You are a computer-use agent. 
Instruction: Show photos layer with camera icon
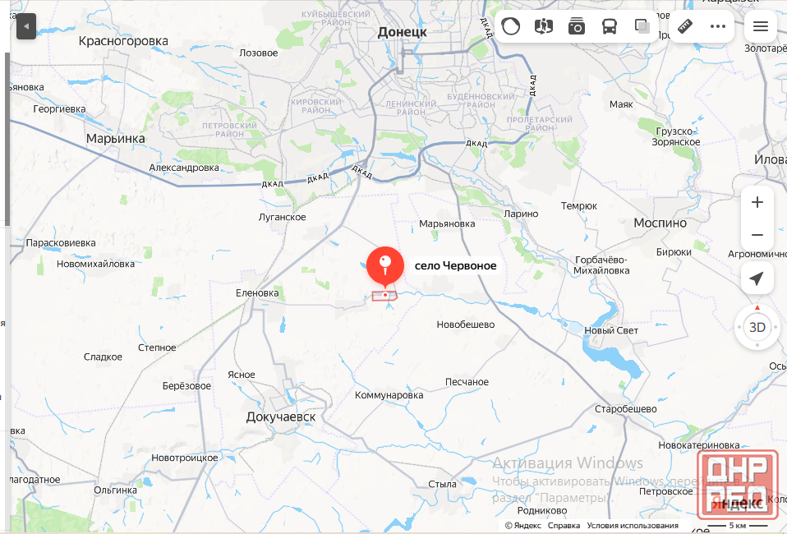click(576, 26)
